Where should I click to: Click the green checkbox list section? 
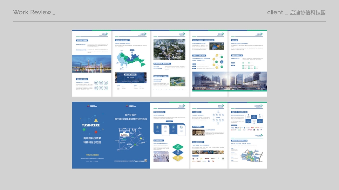point(250,66)
